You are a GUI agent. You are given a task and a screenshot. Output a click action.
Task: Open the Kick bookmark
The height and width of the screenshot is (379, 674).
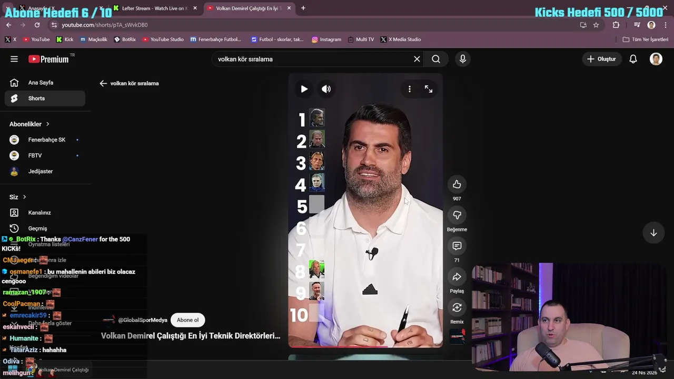pos(65,39)
